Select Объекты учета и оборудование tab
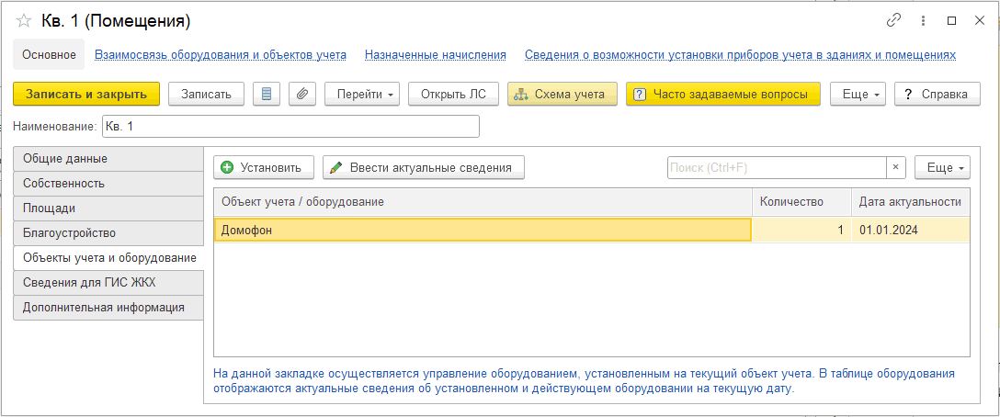Viewport: 1000px width, 417px height. click(108, 258)
